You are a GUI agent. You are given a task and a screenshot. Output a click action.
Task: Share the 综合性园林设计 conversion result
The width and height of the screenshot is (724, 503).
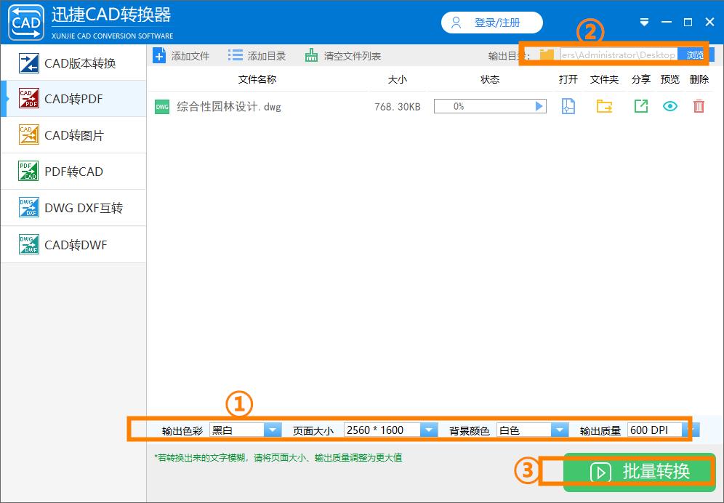tap(640, 106)
